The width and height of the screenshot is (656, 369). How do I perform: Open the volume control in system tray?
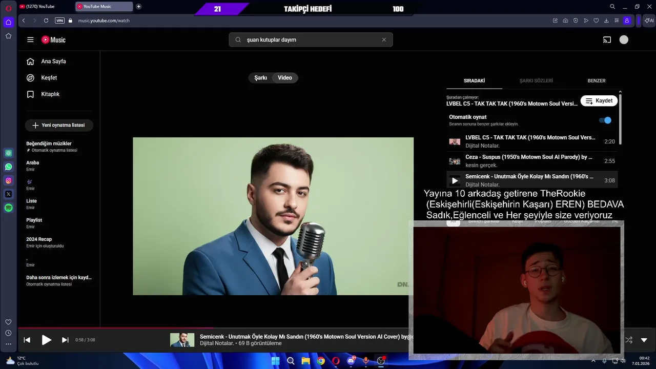[623, 361]
